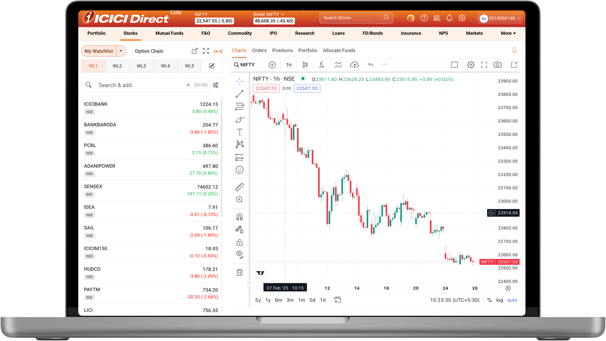
Task: Click the cloud save chart layout icon
Action: pyautogui.click(x=354, y=65)
